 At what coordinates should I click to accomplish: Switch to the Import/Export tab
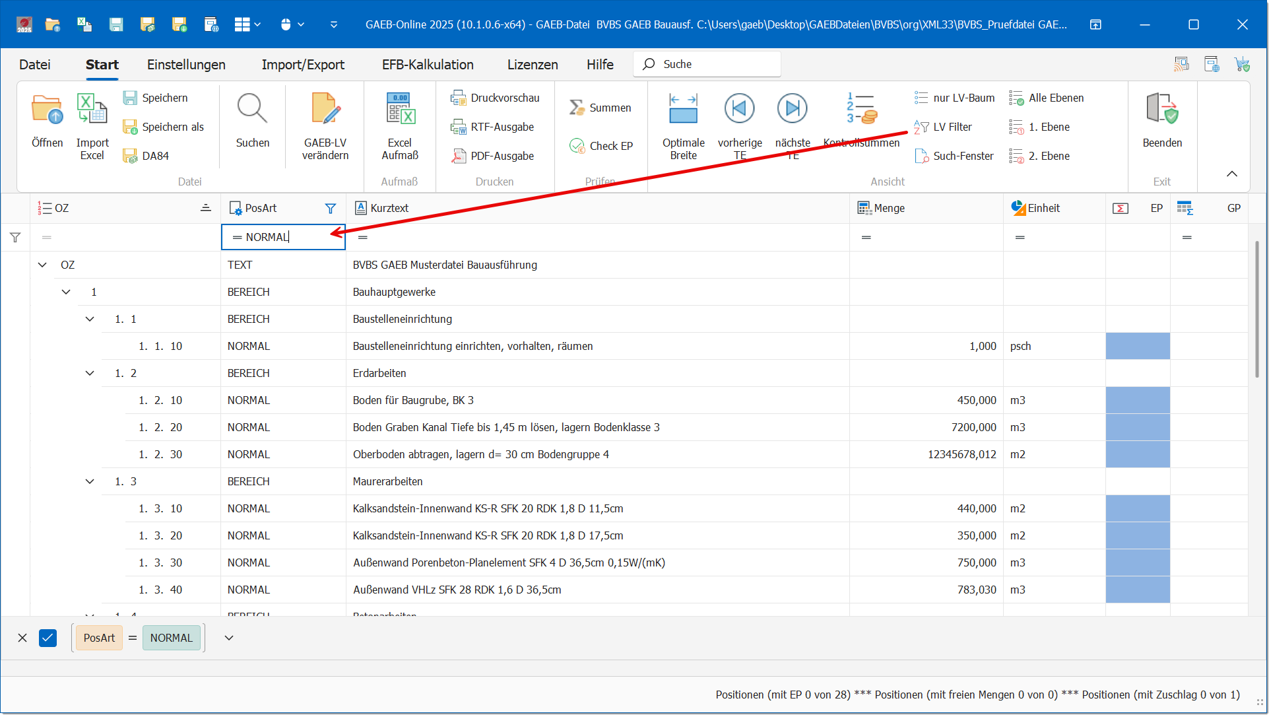[303, 65]
